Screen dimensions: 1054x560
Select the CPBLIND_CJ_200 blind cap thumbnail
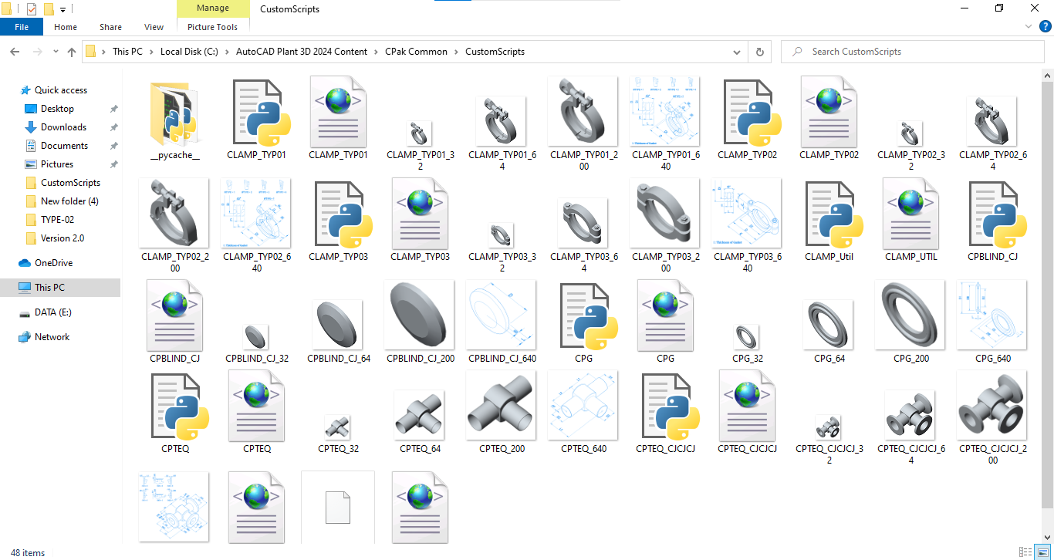tap(421, 315)
